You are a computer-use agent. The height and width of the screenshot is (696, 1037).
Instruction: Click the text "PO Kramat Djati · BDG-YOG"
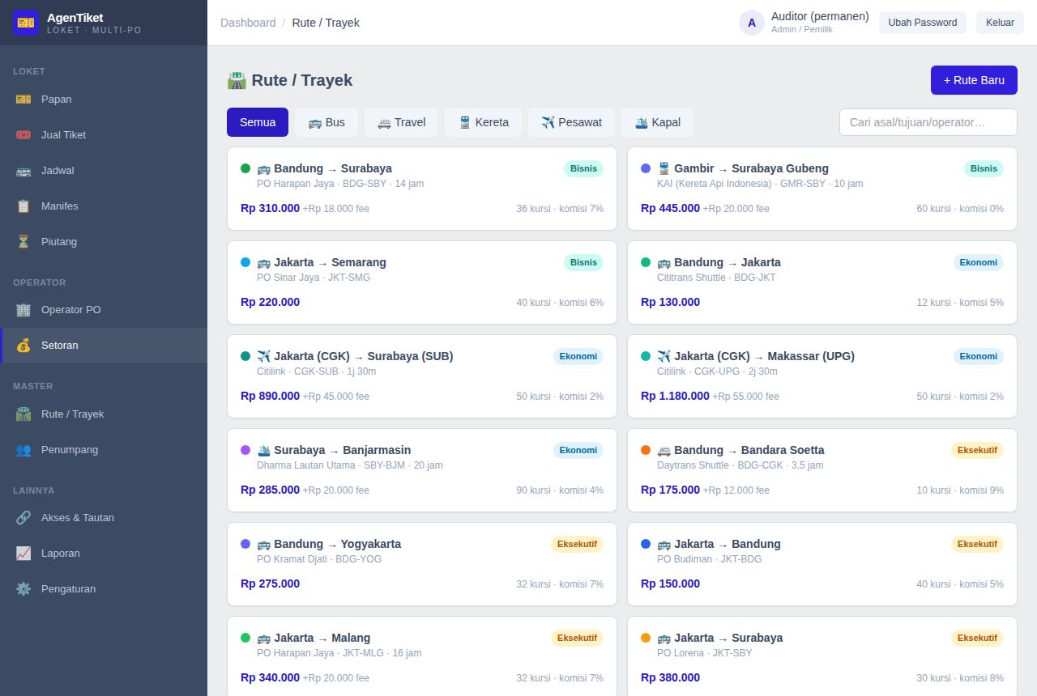pos(319,559)
